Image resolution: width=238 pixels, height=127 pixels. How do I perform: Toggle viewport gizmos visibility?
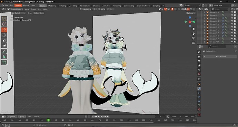coord(166,9)
